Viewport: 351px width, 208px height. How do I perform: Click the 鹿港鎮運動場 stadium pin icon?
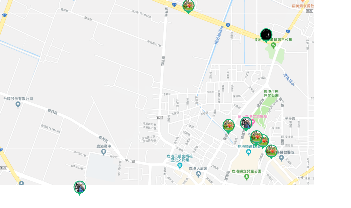click(x=248, y=152)
